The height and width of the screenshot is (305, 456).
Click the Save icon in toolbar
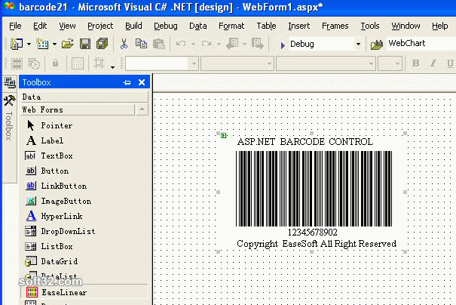click(85, 45)
